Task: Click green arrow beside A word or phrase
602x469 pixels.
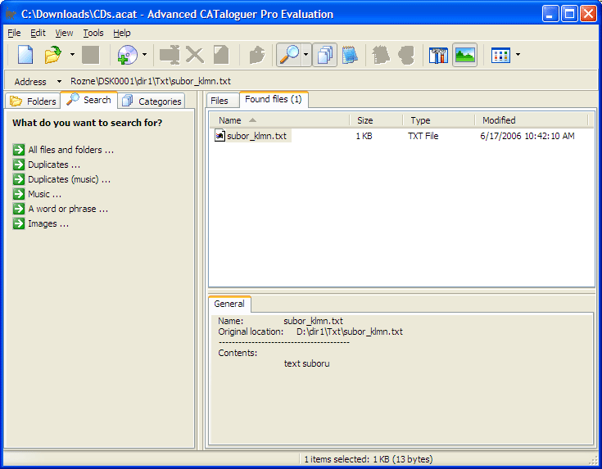Action: tap(18, 209)
